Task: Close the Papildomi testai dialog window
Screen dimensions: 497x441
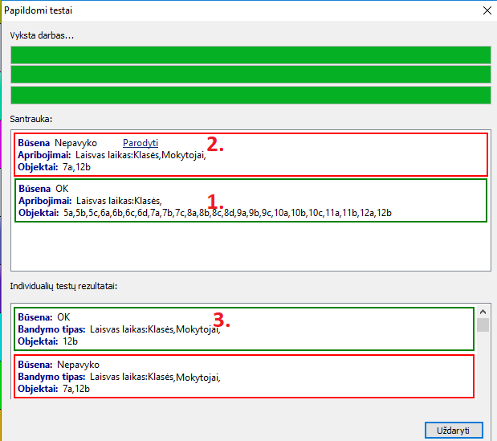Action: (x=485, y=10)
